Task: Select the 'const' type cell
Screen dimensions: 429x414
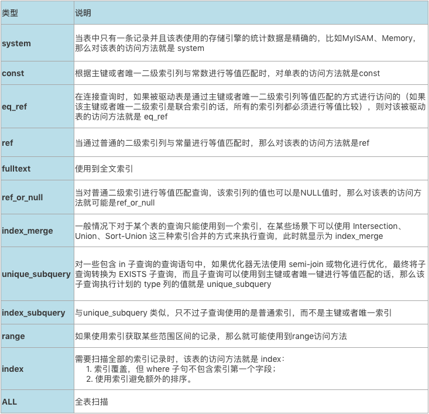Action: tap(37, 73)
